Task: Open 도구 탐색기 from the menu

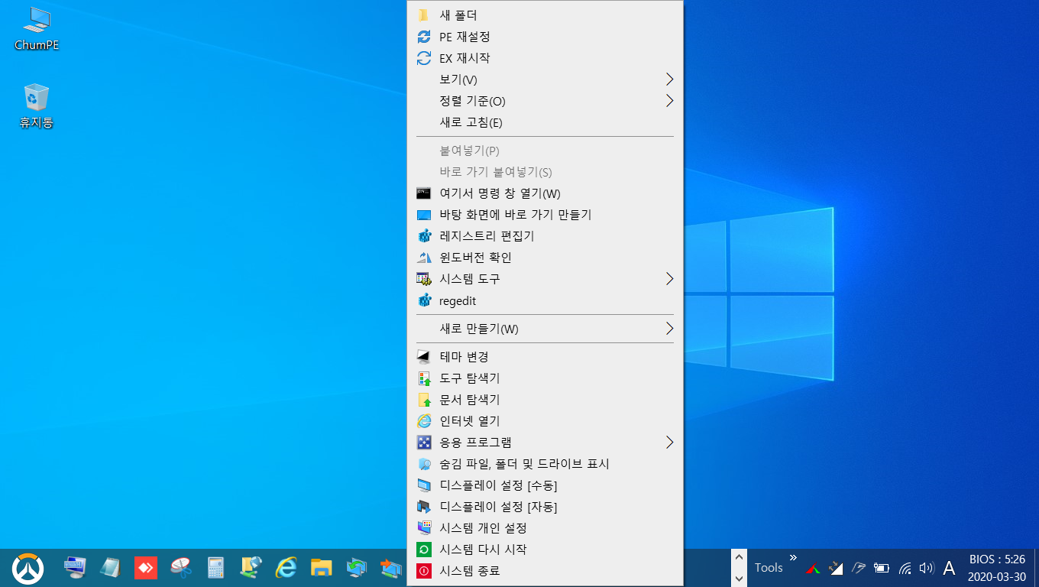Action: 544,378
